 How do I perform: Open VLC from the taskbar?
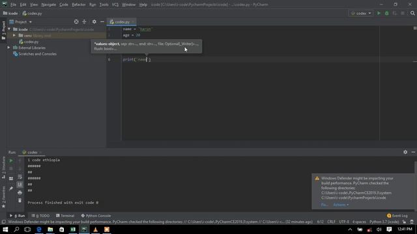(x=96, y=229)
